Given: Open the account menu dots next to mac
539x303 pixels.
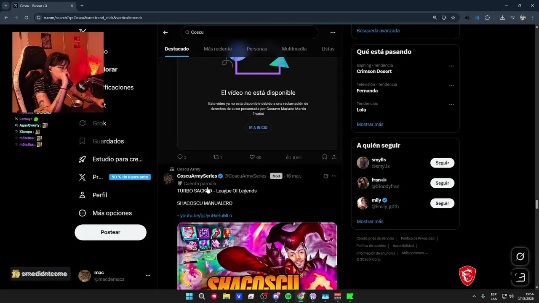Looking at the screenshot, I should coord(148,276).
